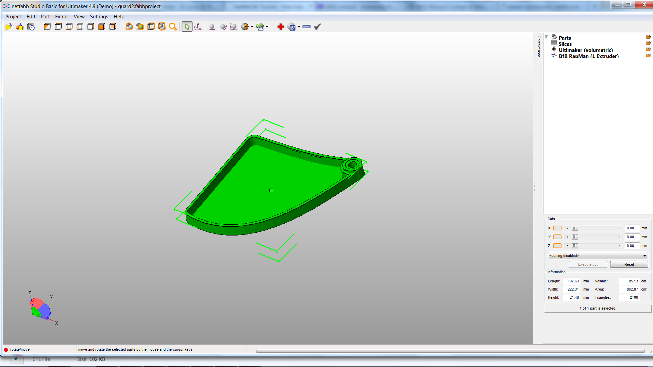
Task: Expand the Parts tree node
Action: (x=547, y=37)
